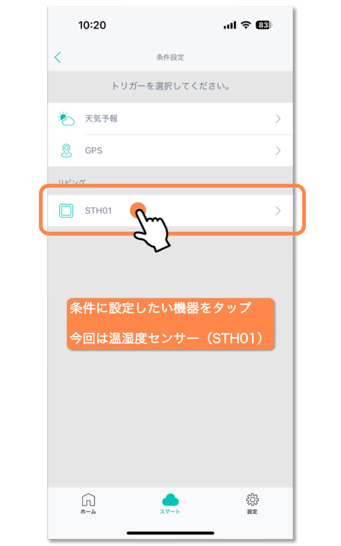341x546 pixels.
Task: Go back using the teal back arrow
Action: (x=58, y=57)
